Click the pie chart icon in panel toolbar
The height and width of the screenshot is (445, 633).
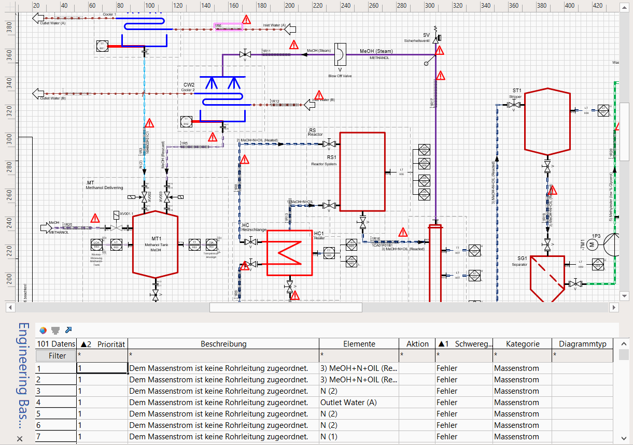click(43, 330)
